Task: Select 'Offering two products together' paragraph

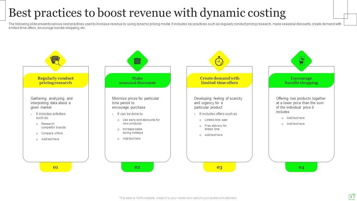Action: coord(301,105)
